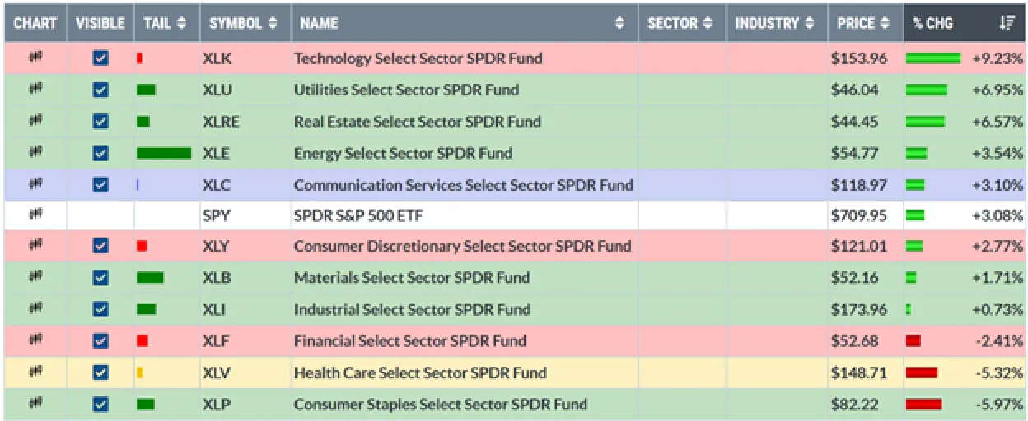Image resolution: width=1028 pixels, height=421 pixels.
Task: Click Consumer Discretionary Select Sector SPDR Fund
Action: coord(463,245)
